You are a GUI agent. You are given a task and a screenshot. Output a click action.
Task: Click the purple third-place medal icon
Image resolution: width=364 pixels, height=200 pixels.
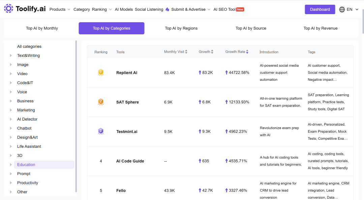point(101,131)
